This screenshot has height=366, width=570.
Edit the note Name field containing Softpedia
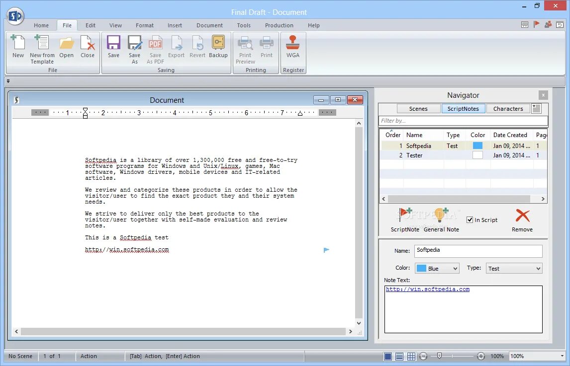click(478, 251)
